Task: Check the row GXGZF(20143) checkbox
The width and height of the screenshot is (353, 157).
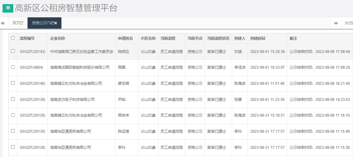Action: click(x=13, y=51)
